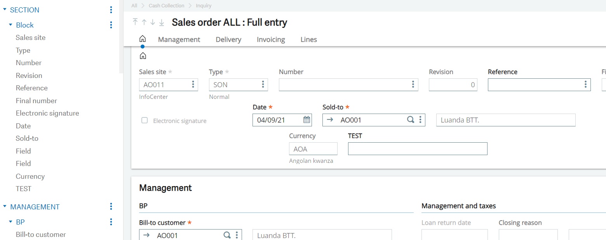Open the Bill-to customer lookup magnifier
The image size is (606, 240).
click(x=227, y=235)
